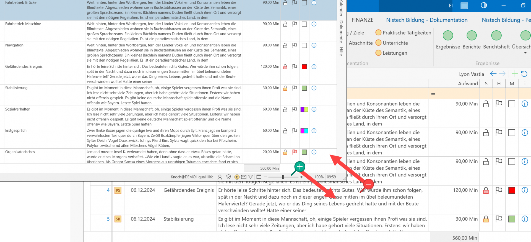
Task: Select the Nistech Bildung - Dokumentation tab
Action: (427, 20)
